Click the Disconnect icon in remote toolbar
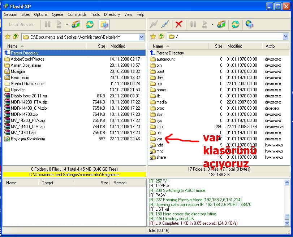The width and height of the screenshot is (293, 237). tap(165, 25)
